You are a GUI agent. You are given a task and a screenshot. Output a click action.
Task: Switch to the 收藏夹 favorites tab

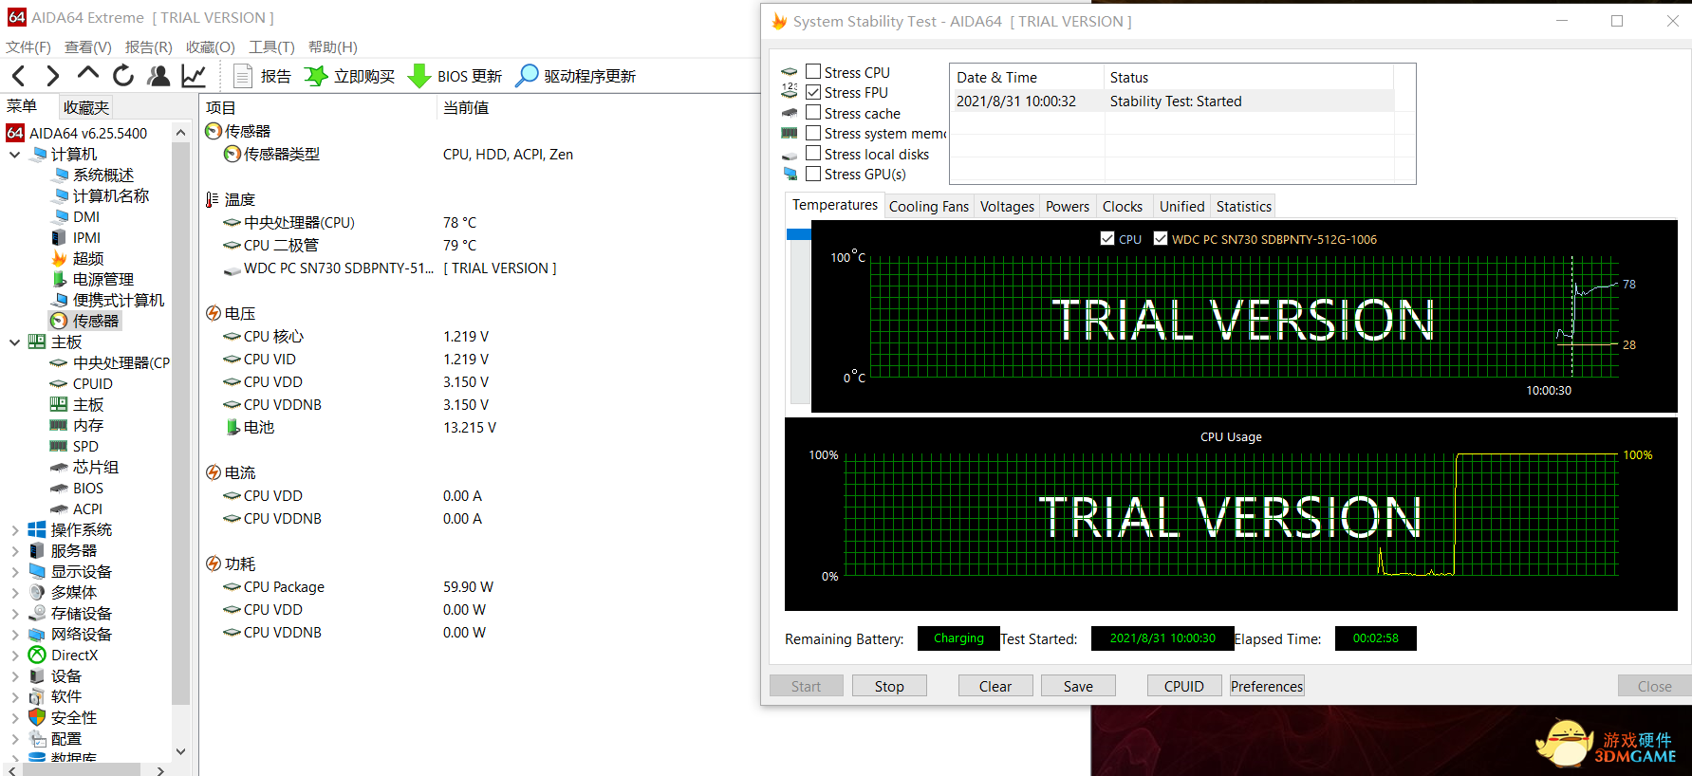click(86, 107)
